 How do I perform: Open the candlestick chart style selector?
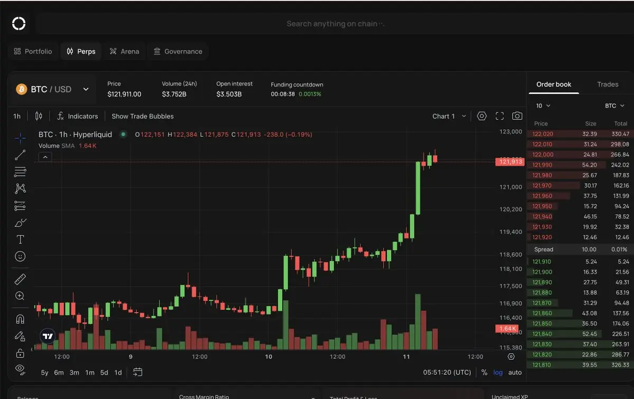39,116
